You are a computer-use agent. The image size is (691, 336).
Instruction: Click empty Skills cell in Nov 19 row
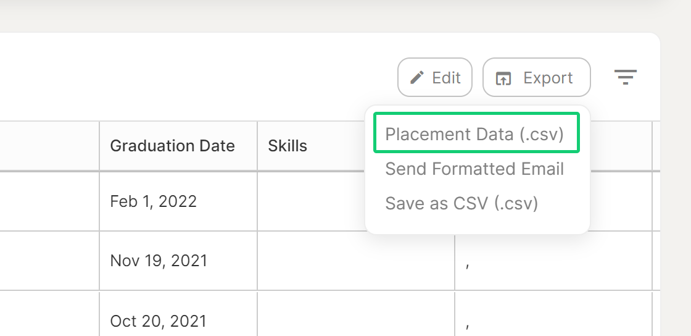(355, 260)
